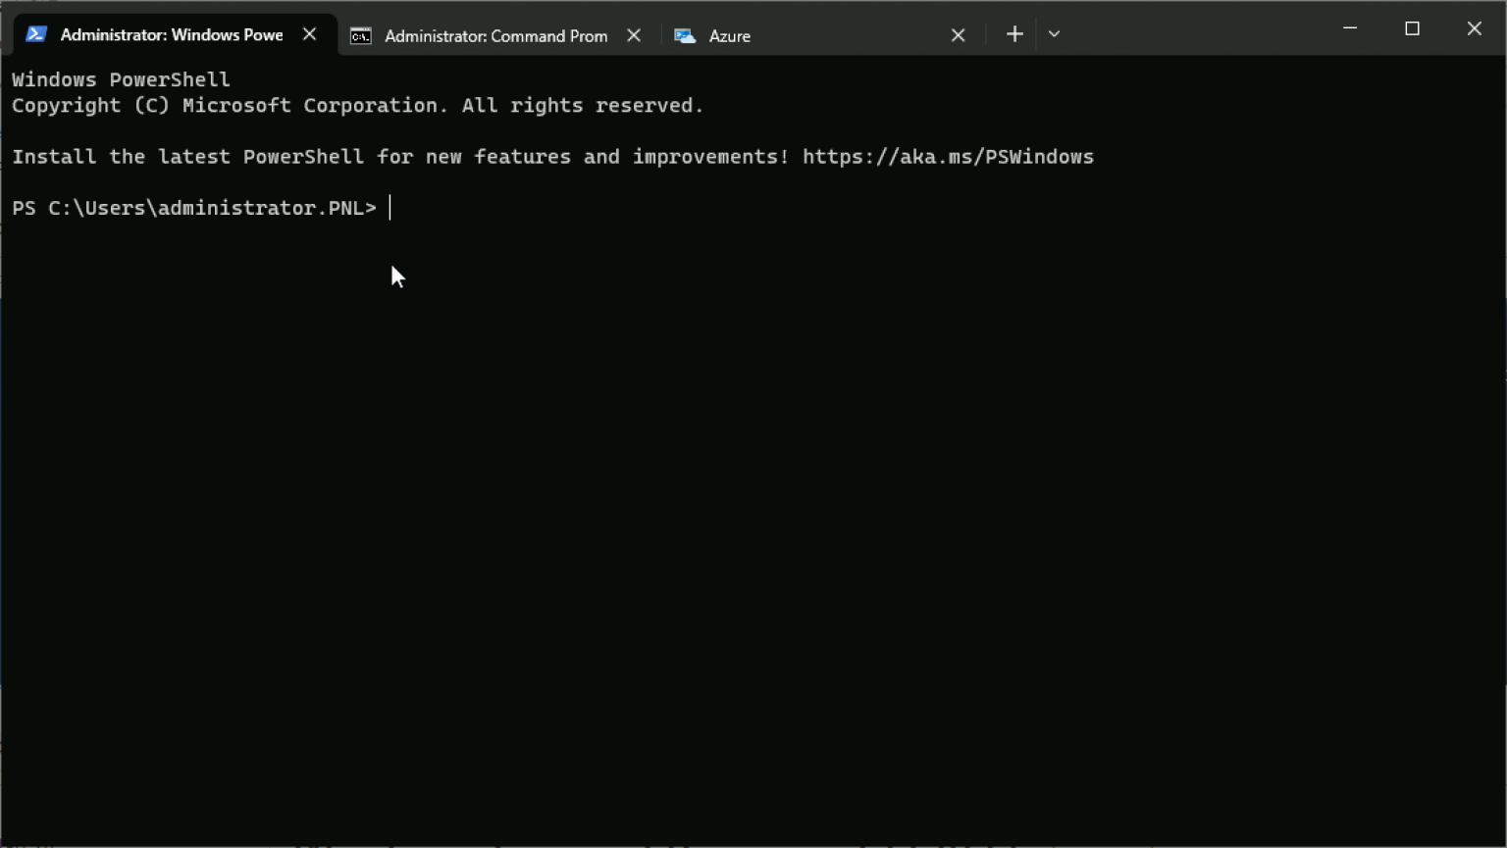Close the Azure tab
The width and height of the screenshot is (1507, 848).
958,35
